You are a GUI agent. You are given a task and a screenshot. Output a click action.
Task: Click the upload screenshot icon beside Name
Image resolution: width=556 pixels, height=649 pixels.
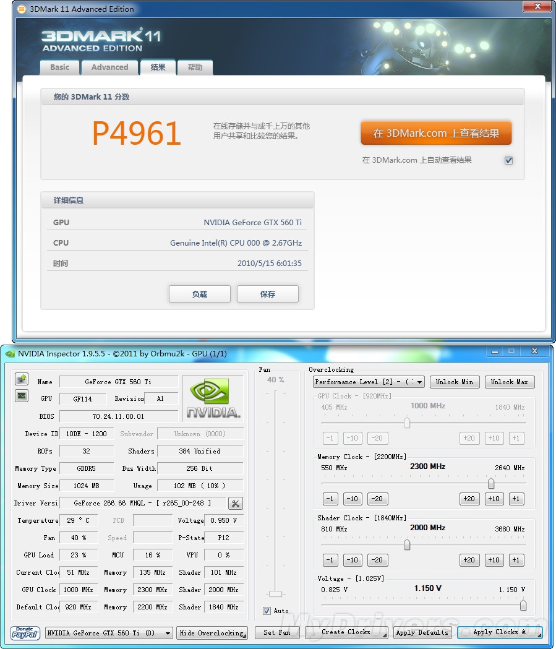(22, 379)
